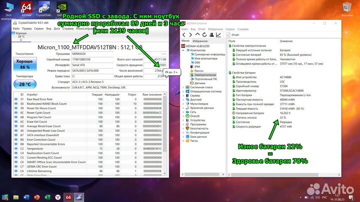The height and width of the screenshot is (202, 360).
Task: Generate a report with the Отчёт toolbar button
Action: (x=232, y=35)
